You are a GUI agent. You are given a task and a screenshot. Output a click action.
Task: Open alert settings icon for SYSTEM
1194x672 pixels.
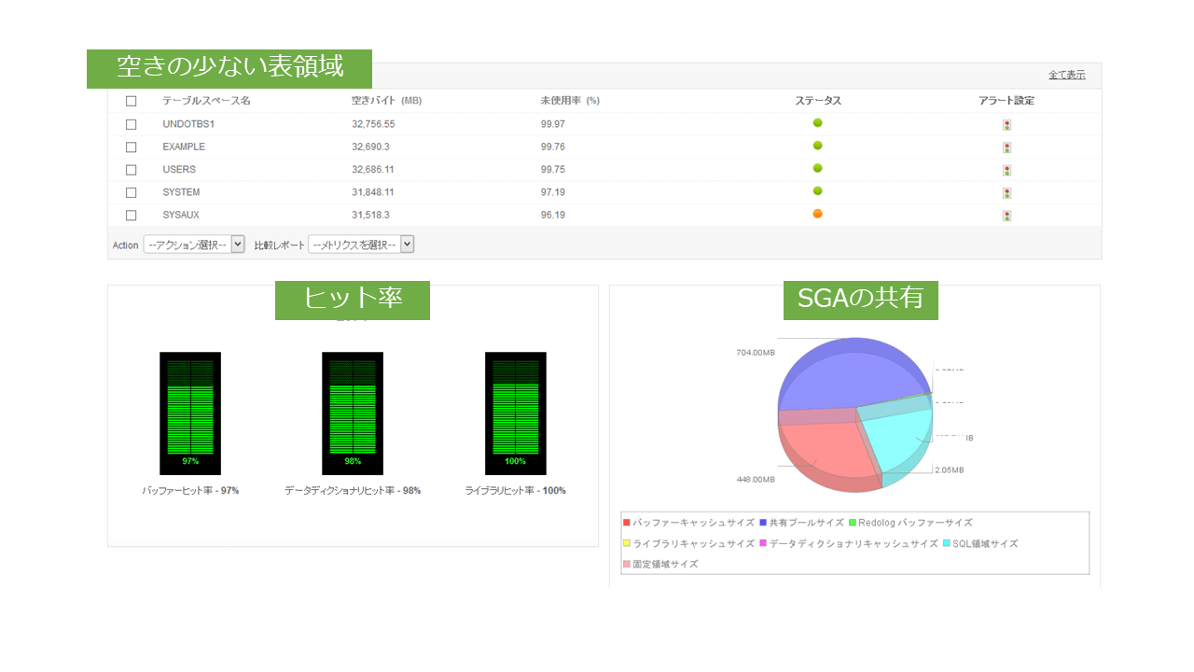click(x=1007, y=193)
